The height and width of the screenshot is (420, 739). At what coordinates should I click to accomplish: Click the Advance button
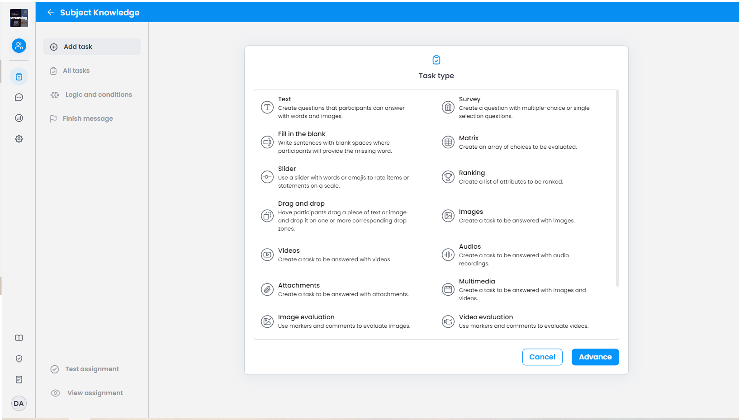click(595, 357)
